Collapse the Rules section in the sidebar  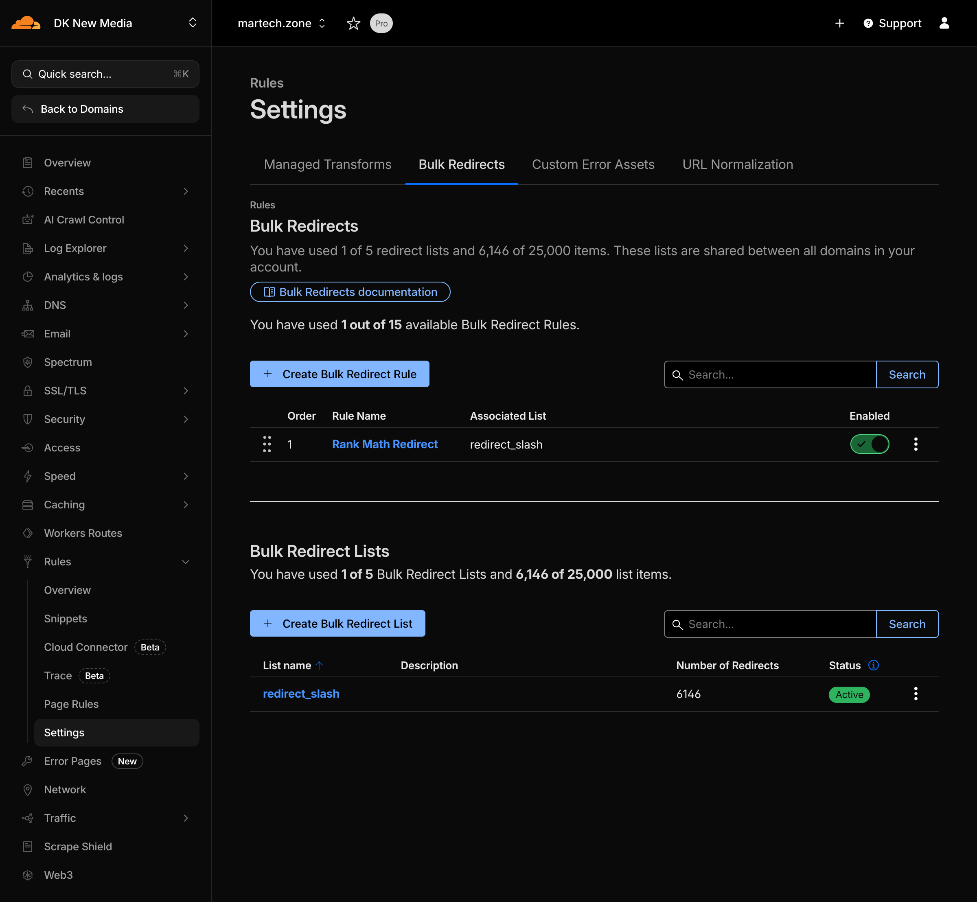pos(186,562)
